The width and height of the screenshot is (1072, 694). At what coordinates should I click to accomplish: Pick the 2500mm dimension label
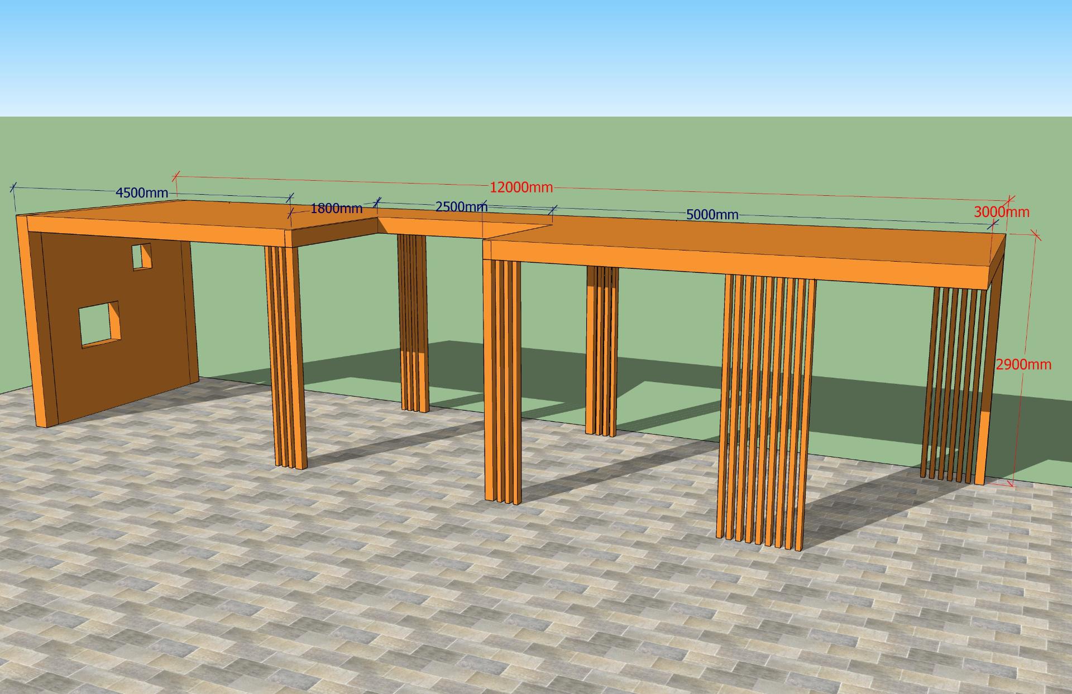pyautogui.click(x=461, y=206)
